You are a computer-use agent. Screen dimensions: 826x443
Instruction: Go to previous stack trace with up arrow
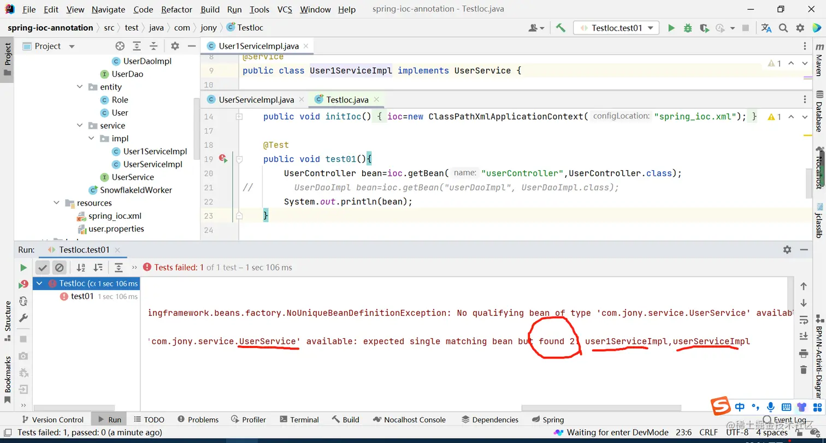804,286
